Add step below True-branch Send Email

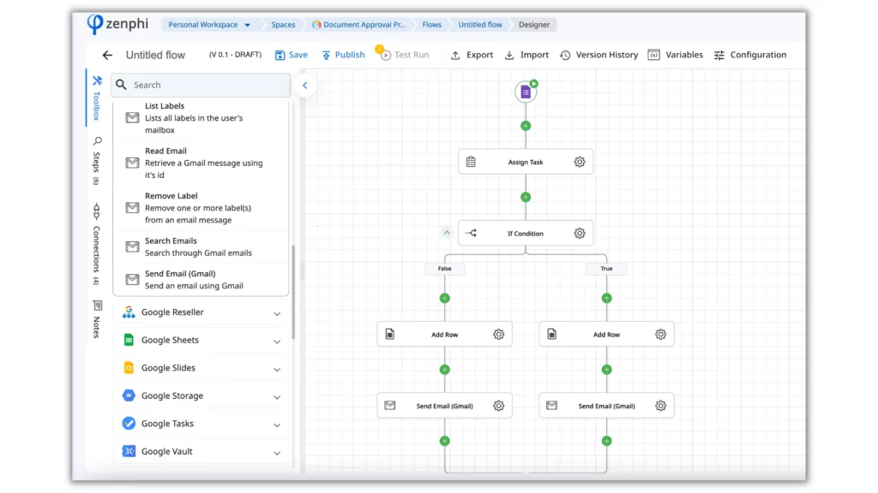[606, 441]
